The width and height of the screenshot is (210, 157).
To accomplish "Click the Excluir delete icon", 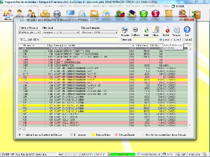I will coord(166,30).
